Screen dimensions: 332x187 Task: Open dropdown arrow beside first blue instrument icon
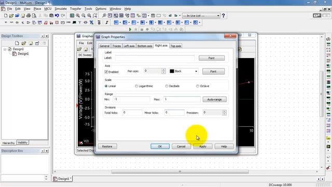(x=120, y=22)
